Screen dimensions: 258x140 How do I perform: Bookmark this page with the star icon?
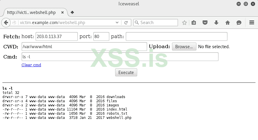[x=184, y=23]
